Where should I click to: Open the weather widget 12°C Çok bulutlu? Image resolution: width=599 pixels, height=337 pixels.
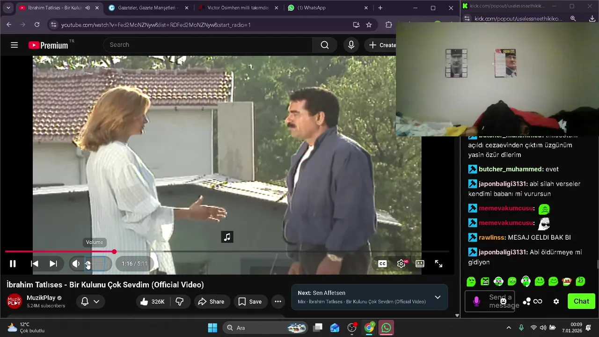pos(26,328)
